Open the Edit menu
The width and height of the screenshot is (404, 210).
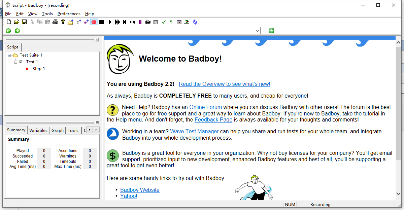pyautogui.click(x=20, y=14)
